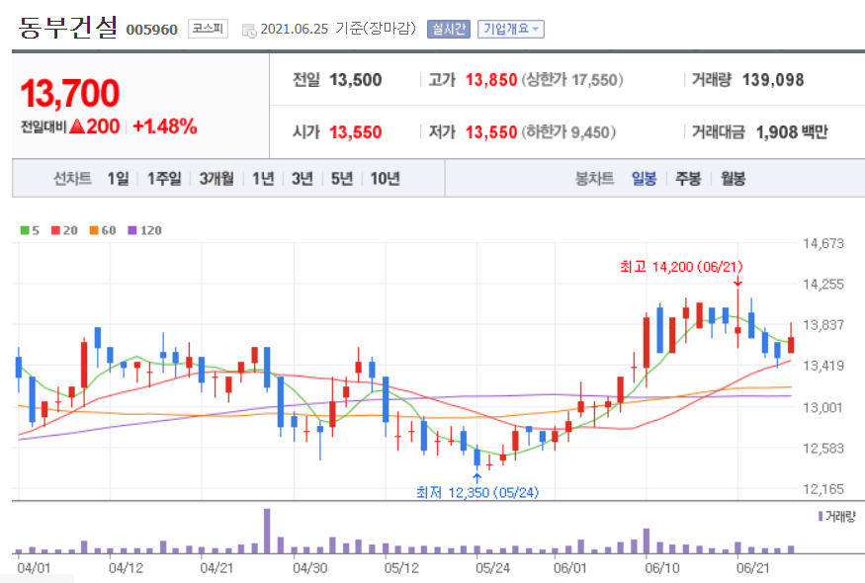Show the 3년 line chart

coord(303,179)
